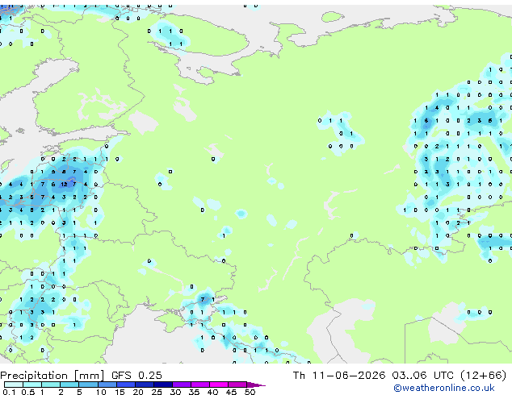Click the '50' legend scale label

pyautogui.click(x=250, y=392)
